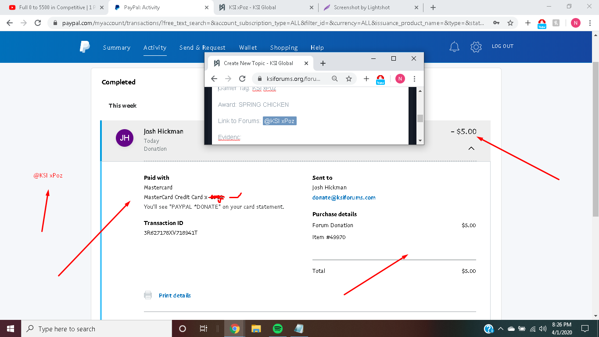
Task: Click the ksiforums.org address bar in popup
Action: click(x=294, y=79)
